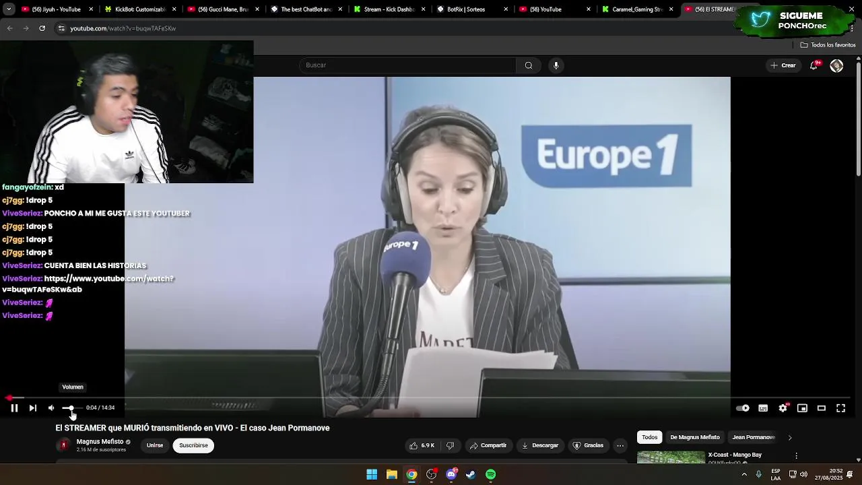View site info icon in address bar
Image resolution: width=862 pixels, height=485 pixels.
pos(61,28)
